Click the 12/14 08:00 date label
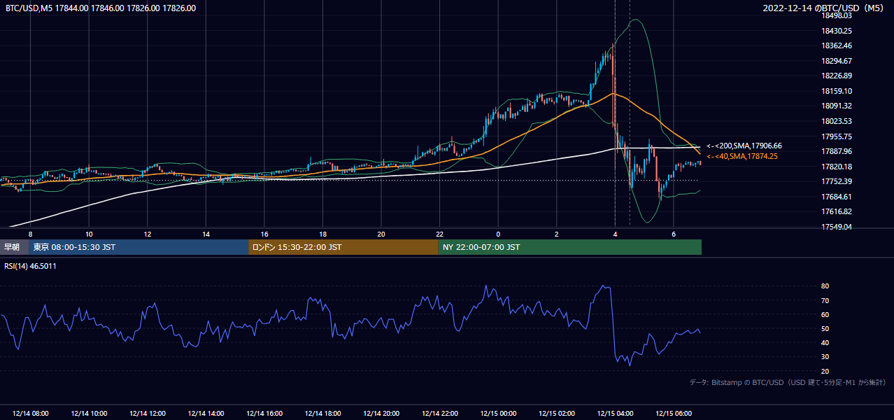The height and width of the screenshot is (420, 894). click(x=30, y=414)
